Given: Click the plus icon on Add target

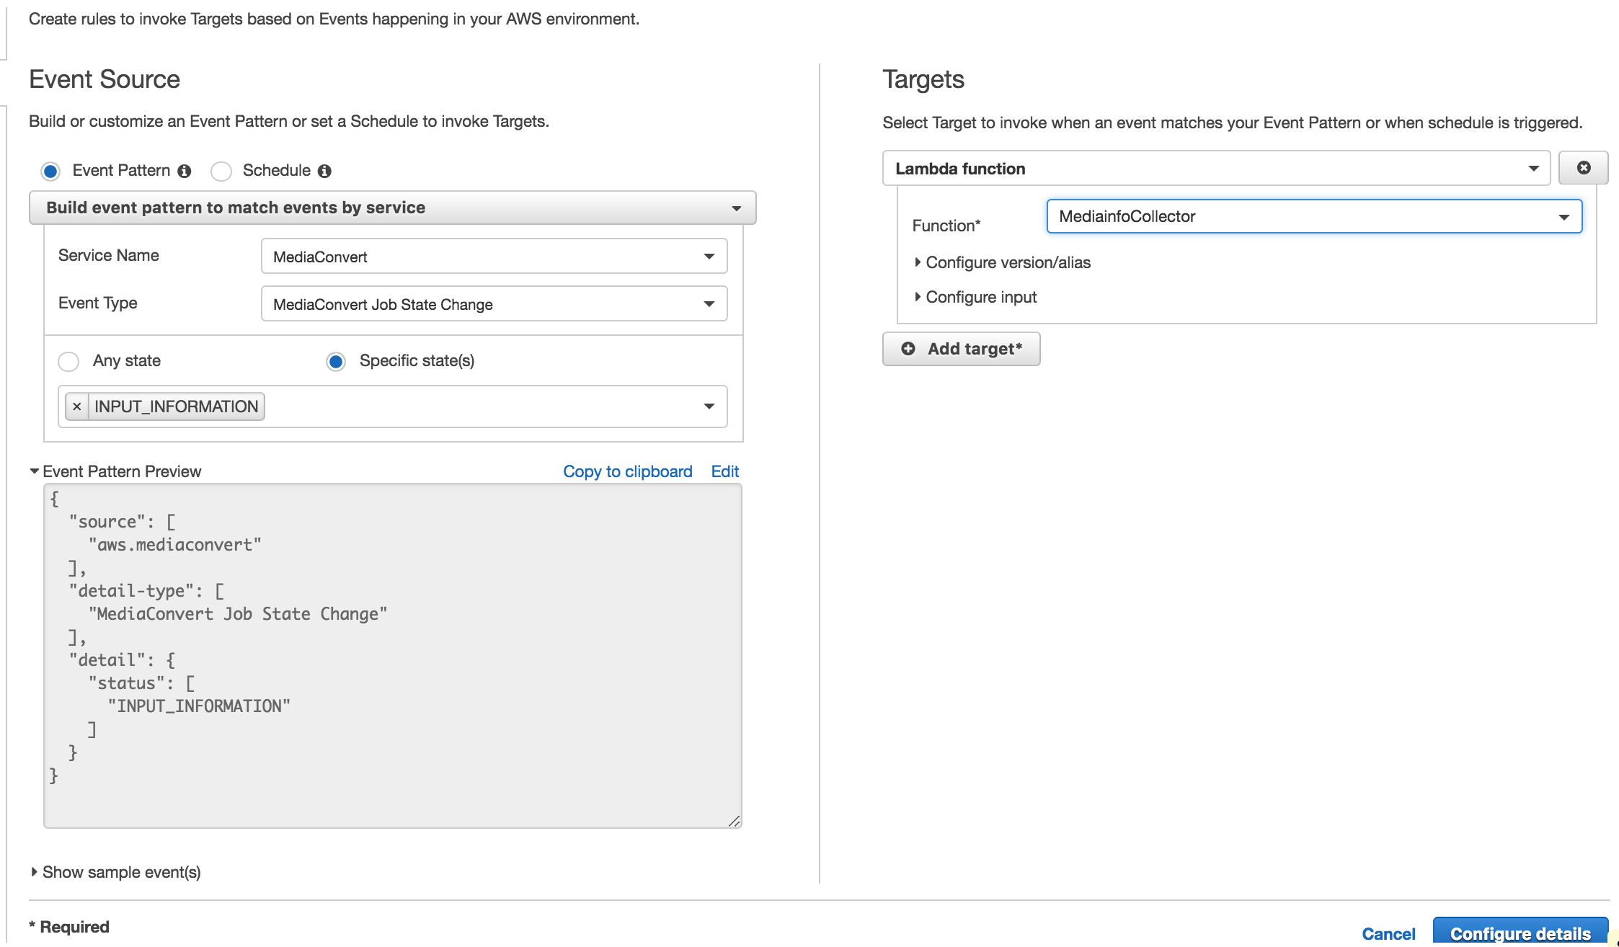Looking at the screenshot, I should click(x=908, y=349).
